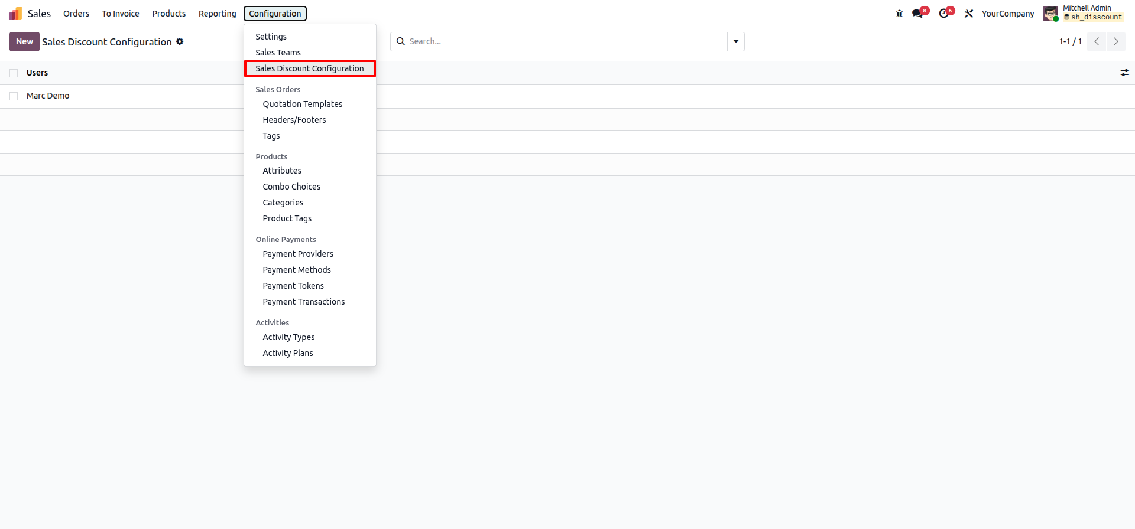Expand the Reporting menu
The height and width of the screenshot is (529, 1135).
coord(217,14)
